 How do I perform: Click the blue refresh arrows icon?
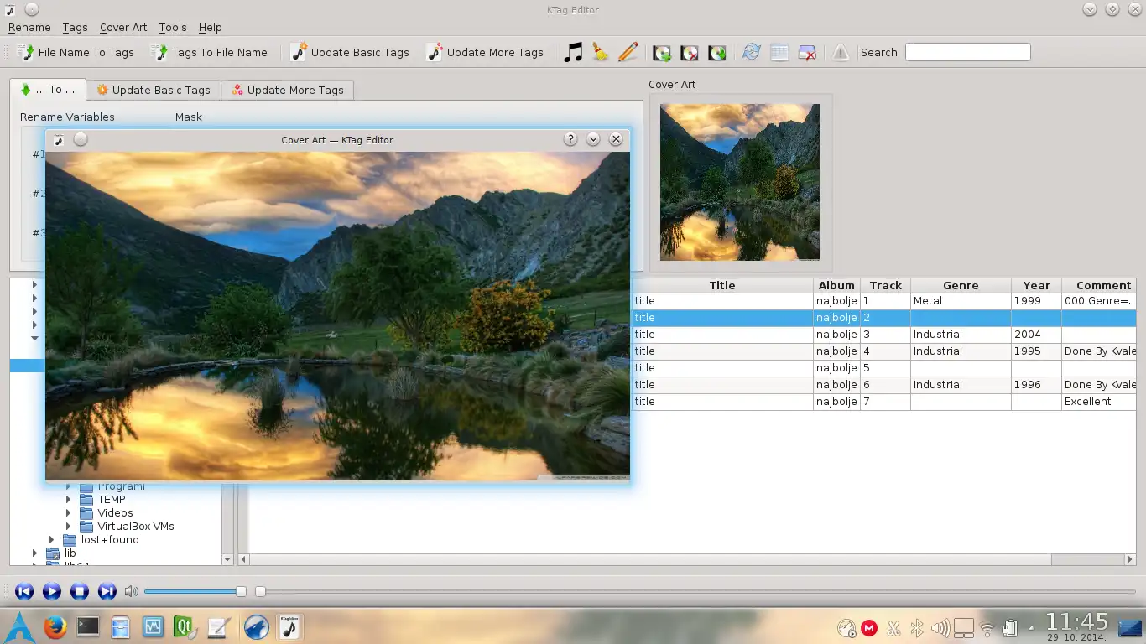(x=751, y=52)
